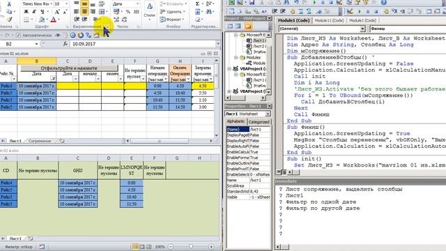This screenshot has width=446, height=251.
Task: Click the Normal view icon in status bar
Action: click(x=135, y=247)
